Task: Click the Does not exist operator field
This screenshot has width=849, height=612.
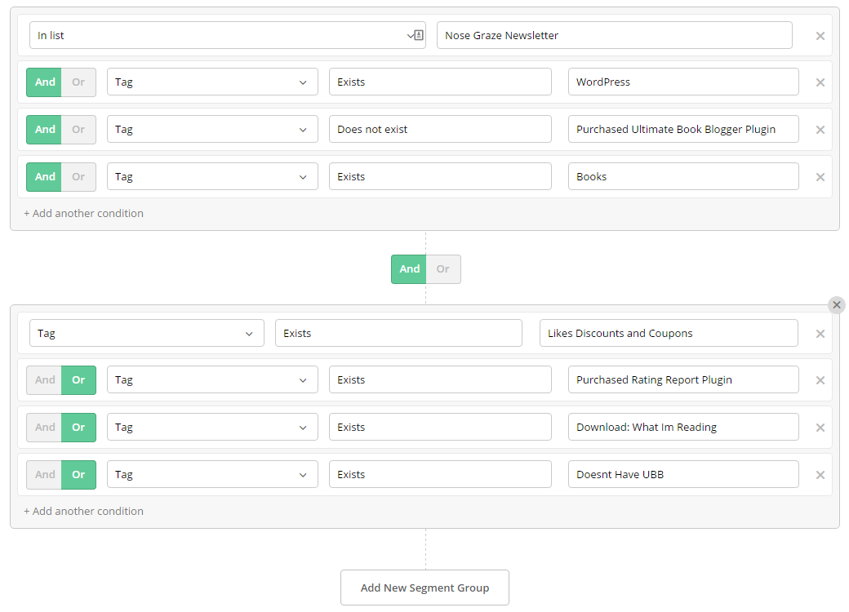Action: [440, 130]
